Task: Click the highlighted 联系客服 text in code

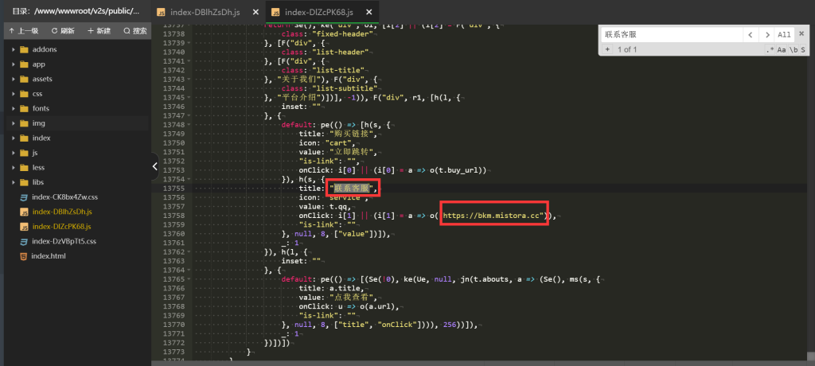Action: 351,188
